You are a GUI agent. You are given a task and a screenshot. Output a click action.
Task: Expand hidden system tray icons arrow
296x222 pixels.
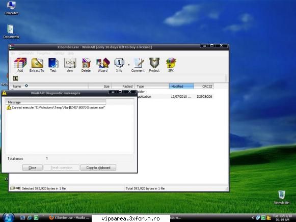tap(253, 217)
